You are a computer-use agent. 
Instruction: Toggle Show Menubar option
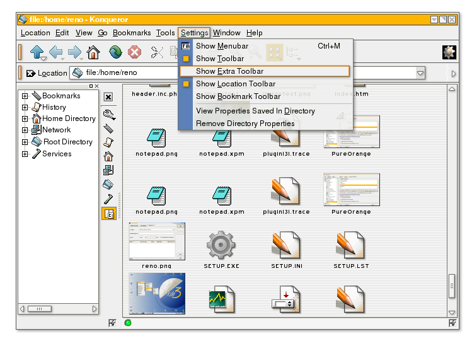265,46
